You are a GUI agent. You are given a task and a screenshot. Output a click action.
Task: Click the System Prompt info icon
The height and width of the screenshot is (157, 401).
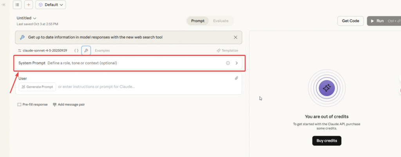click(228, 63)
